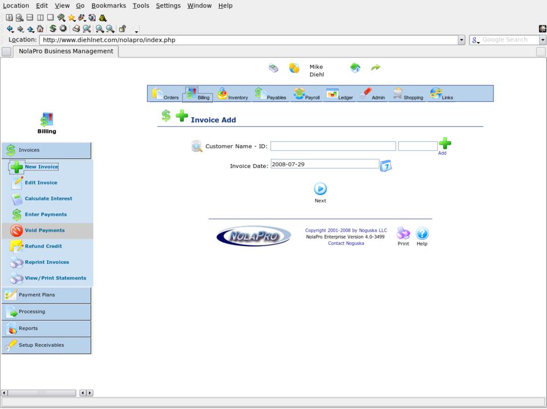
Task: Open Enter Payments link
Action: [x=46, y=214]
